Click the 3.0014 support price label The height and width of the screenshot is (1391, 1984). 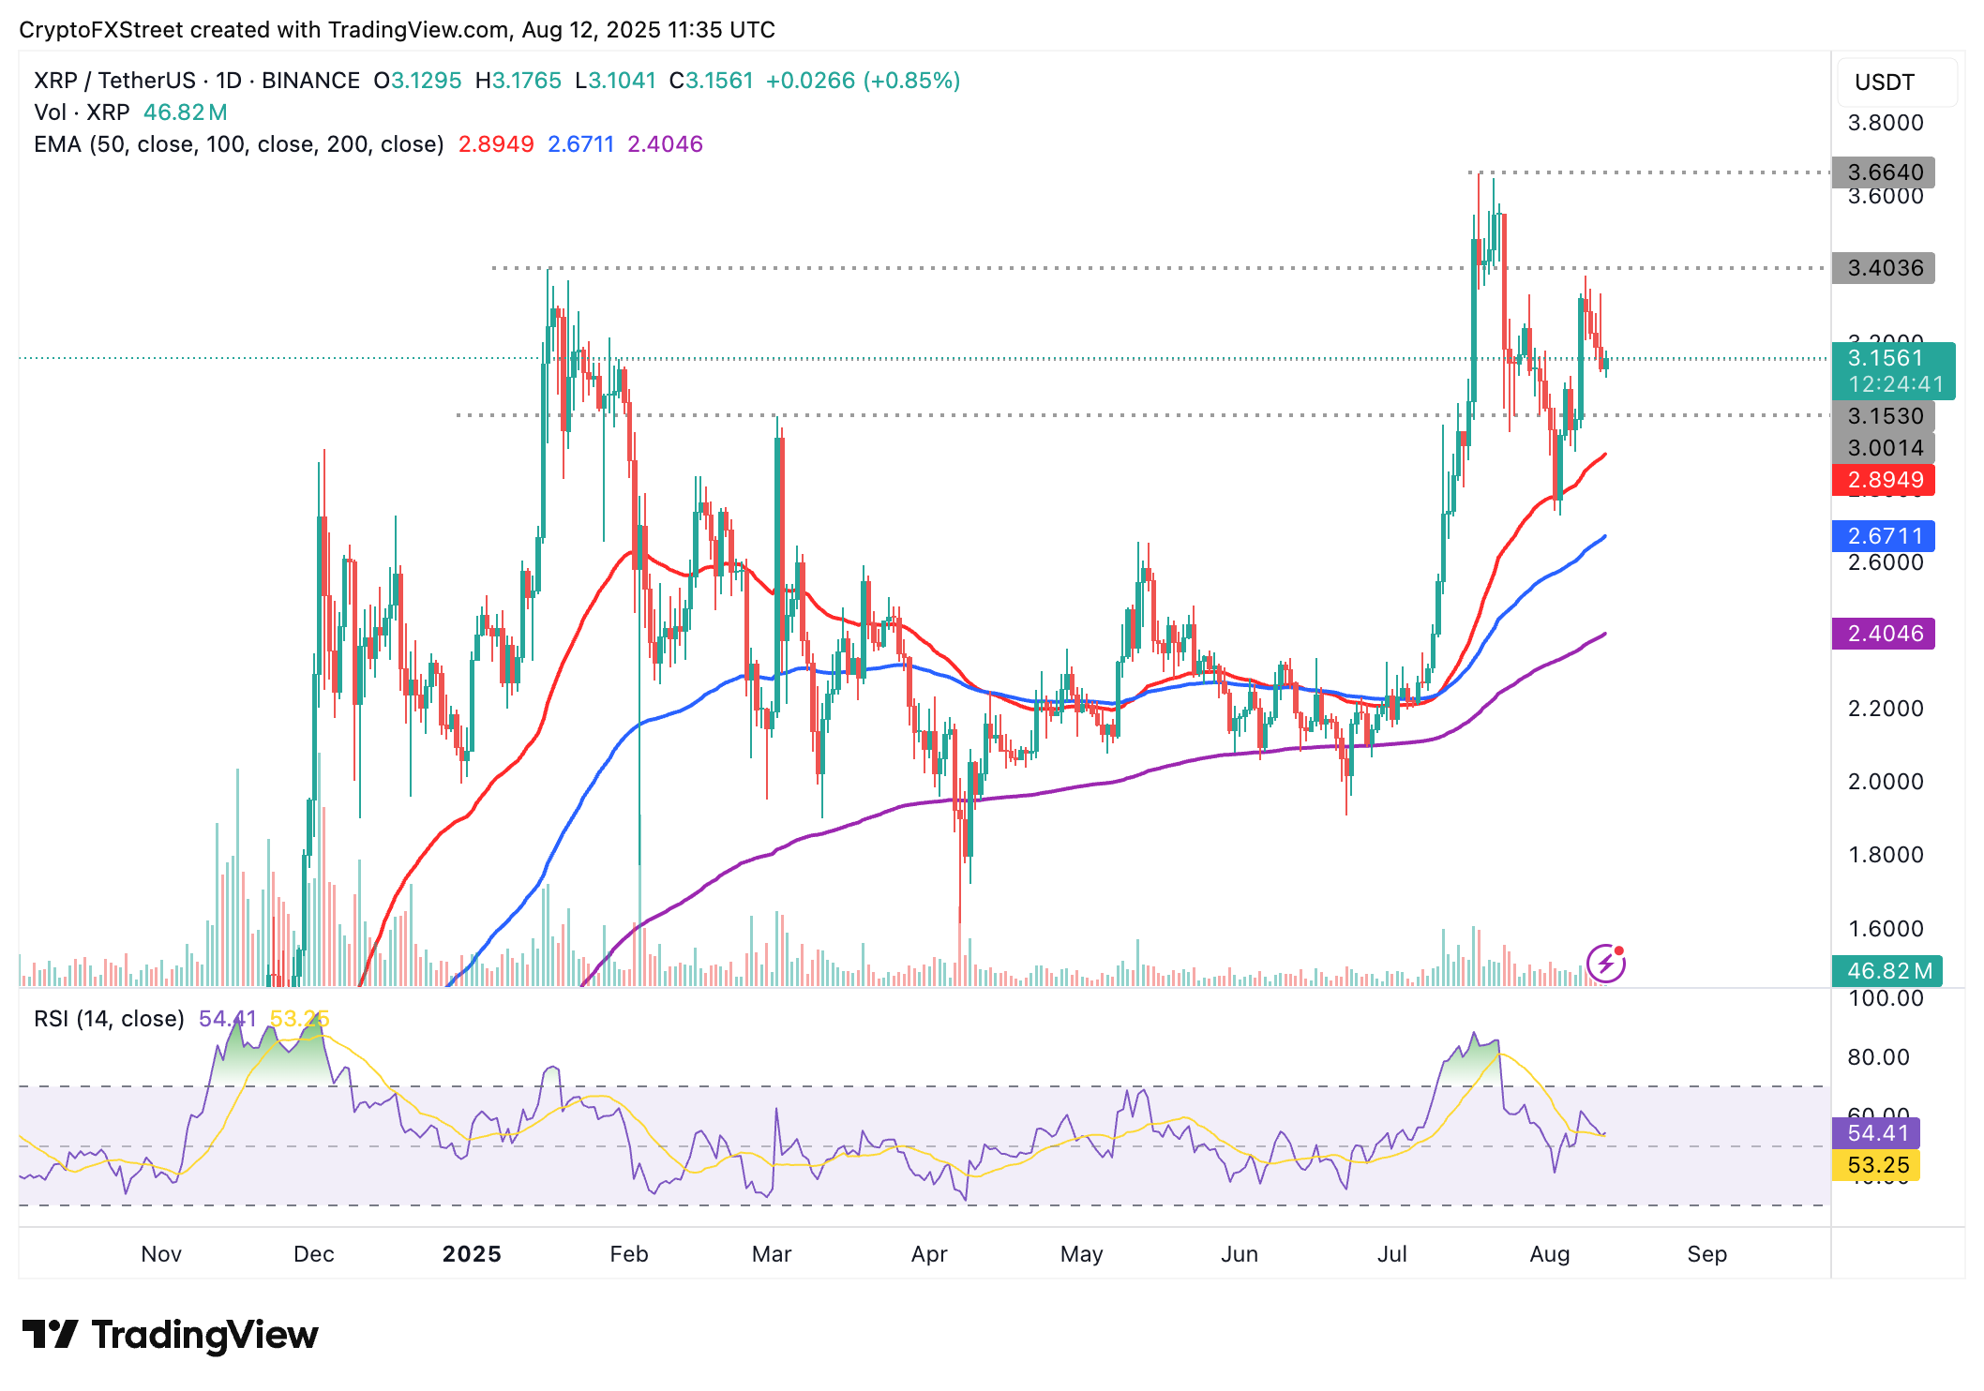(x=1883, y=448)
